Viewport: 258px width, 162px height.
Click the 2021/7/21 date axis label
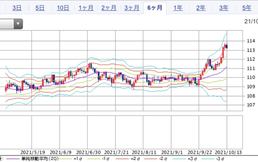(x=116, y=152)
